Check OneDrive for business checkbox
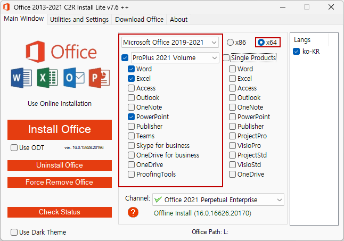 (x=131, y=155)
